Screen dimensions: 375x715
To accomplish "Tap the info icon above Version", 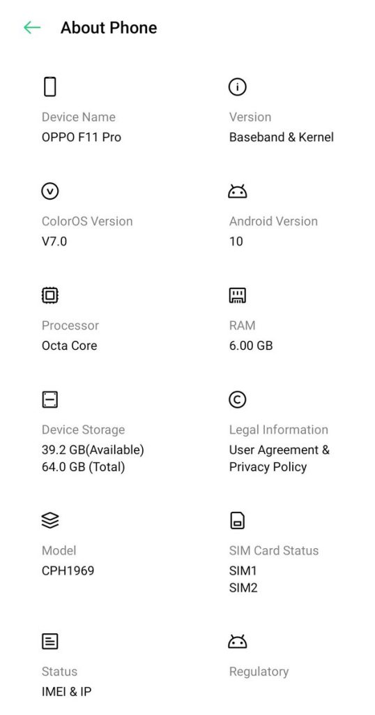I will coord(237,87).
